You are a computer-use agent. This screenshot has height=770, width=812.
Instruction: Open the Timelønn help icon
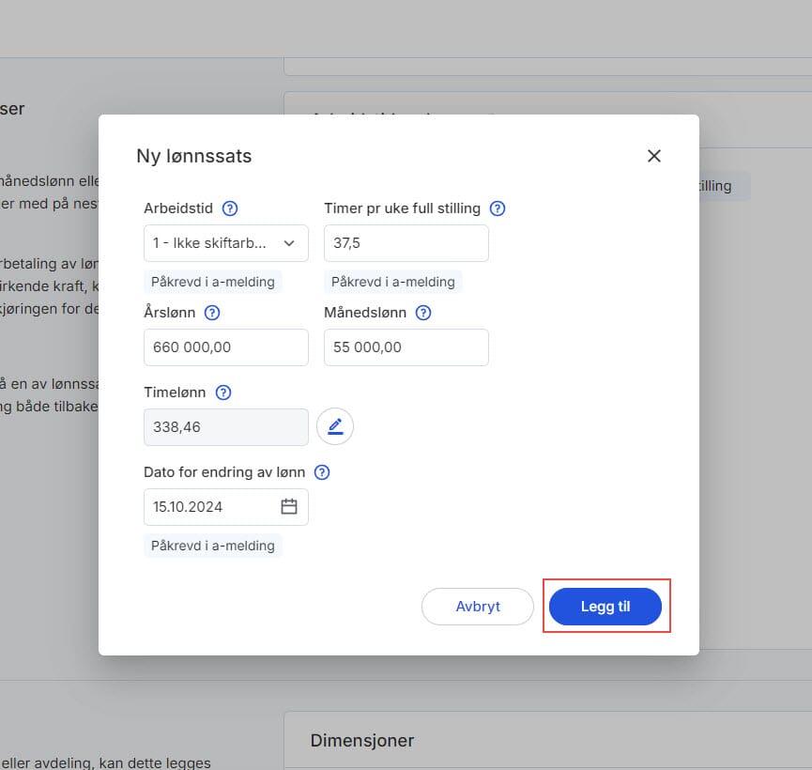click(x=223, y=393)
